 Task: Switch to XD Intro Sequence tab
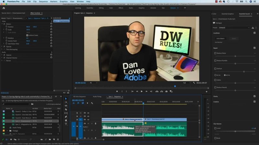(x=79, y=96)
